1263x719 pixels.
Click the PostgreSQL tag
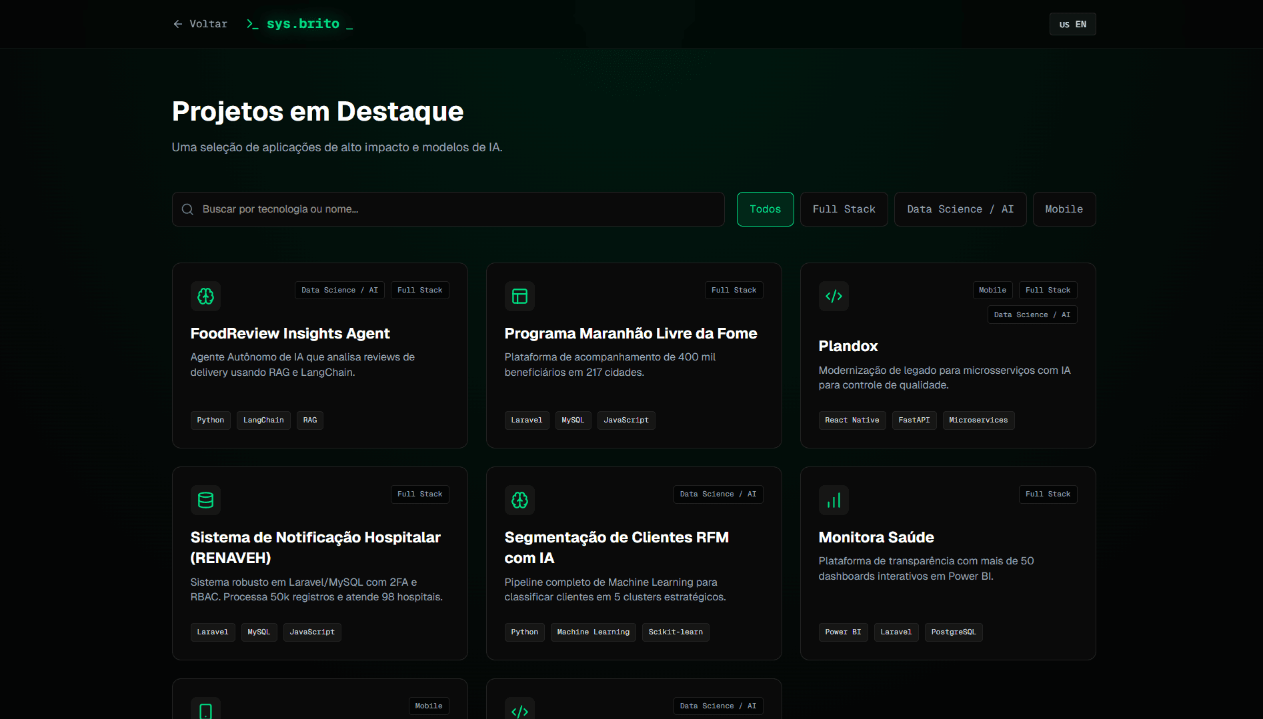pyautogui.click(x=954, y=632)
